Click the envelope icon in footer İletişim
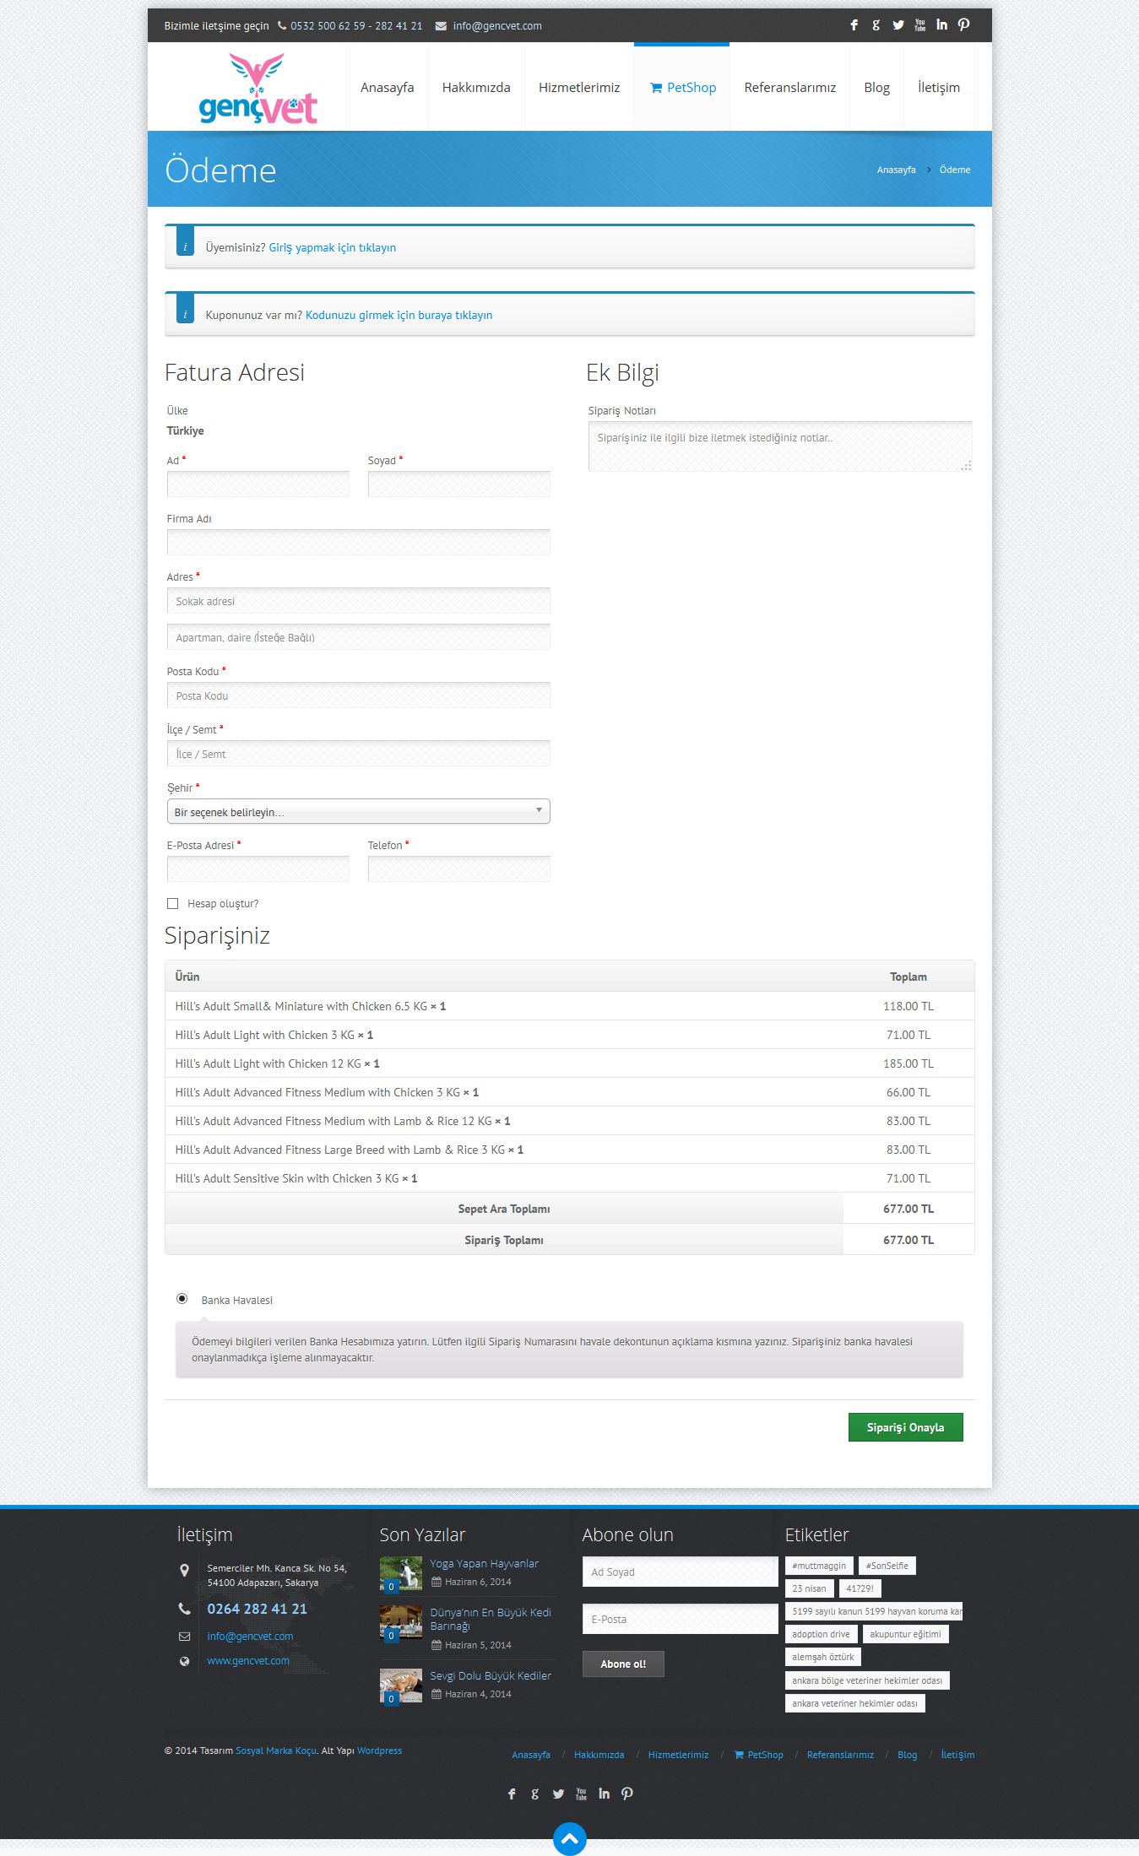The width and height of the screenshot is (1139, 1856). click(x=184, y=1637)
